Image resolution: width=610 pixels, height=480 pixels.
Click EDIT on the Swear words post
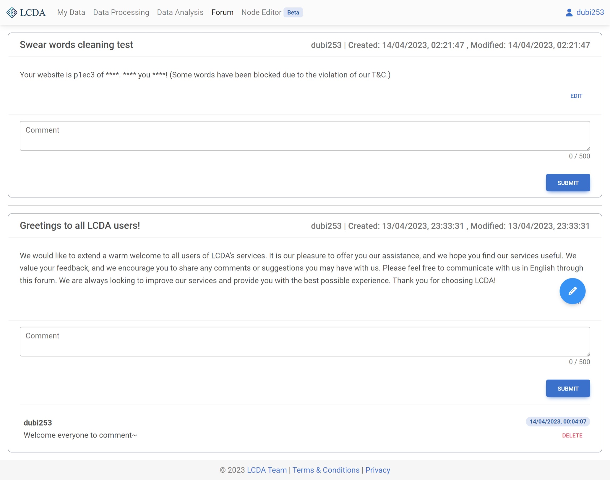point(576,96)
